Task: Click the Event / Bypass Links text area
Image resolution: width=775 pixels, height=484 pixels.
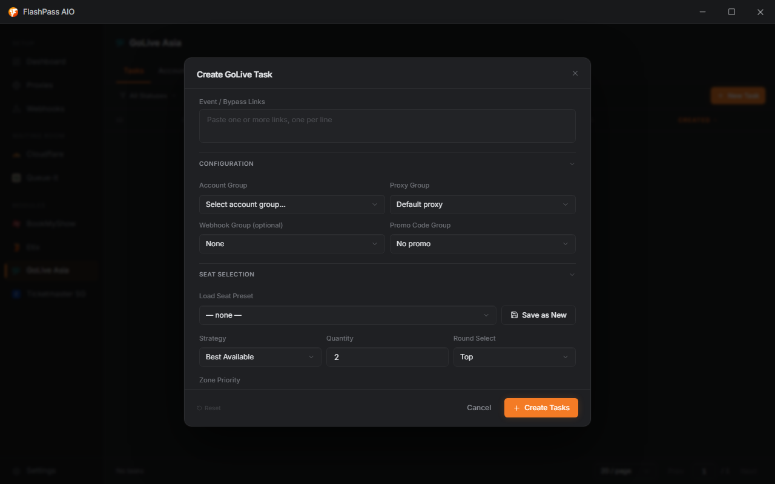Action: 387,126
